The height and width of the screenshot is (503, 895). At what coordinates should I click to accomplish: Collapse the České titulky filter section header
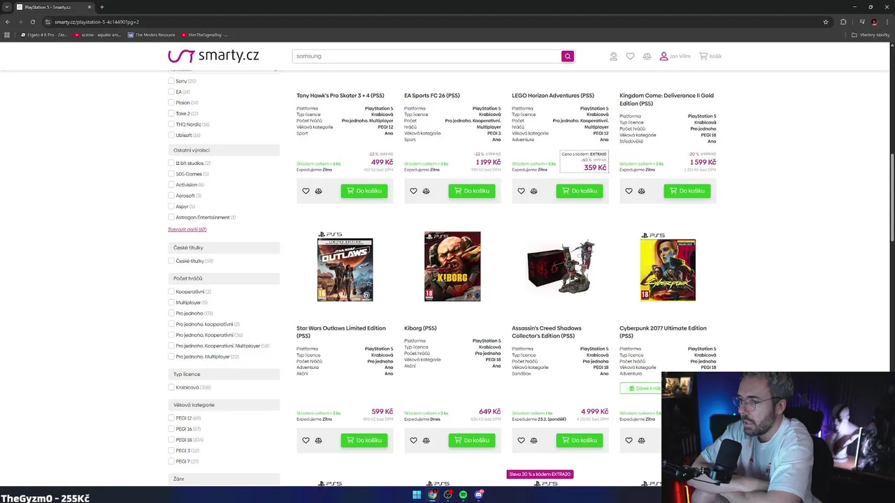[224, 247]
